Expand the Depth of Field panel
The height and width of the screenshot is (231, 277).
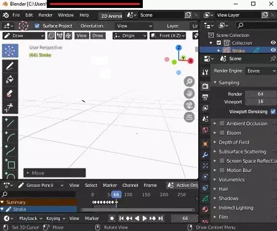click(215, 142)
